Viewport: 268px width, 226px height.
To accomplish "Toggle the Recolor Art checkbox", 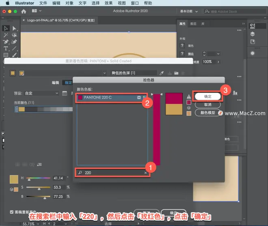I will [x=12, y=212].
